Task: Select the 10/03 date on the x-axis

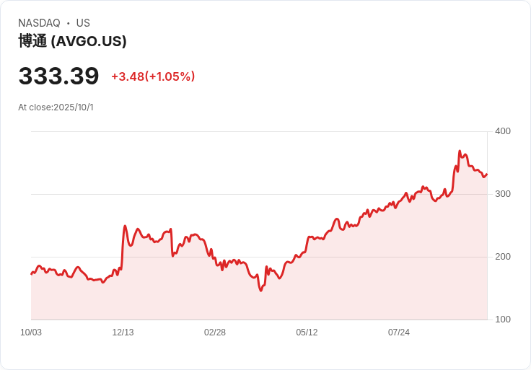Action: (x=31, y=332)
